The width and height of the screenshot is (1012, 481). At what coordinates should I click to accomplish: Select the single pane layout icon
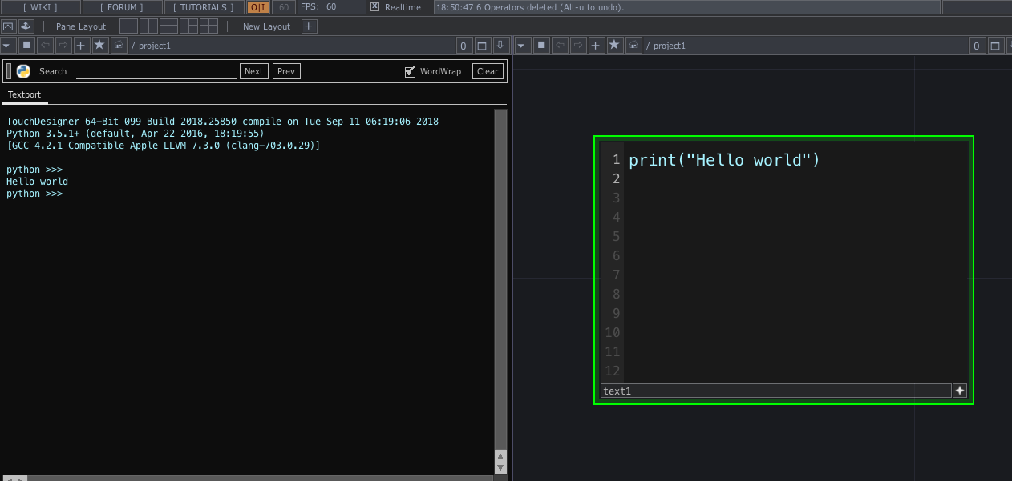128,26
